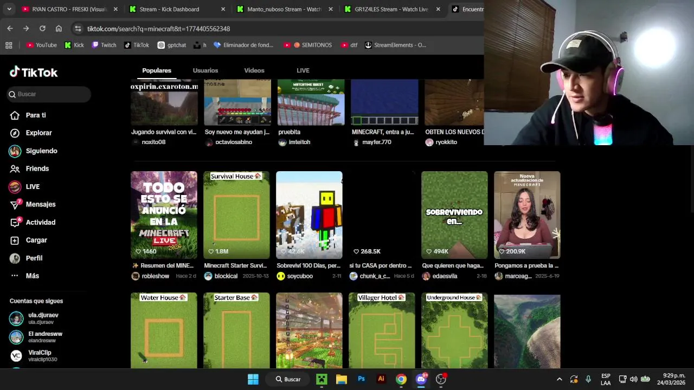Open YouTube bookmark
This screenshot has width=694, height=390.
pyautogui.click(x=42, y=45)
